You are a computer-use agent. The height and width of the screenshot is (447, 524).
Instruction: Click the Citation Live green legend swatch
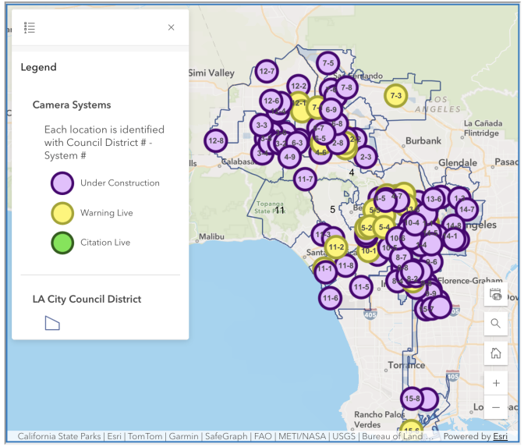tap(62, 243)
